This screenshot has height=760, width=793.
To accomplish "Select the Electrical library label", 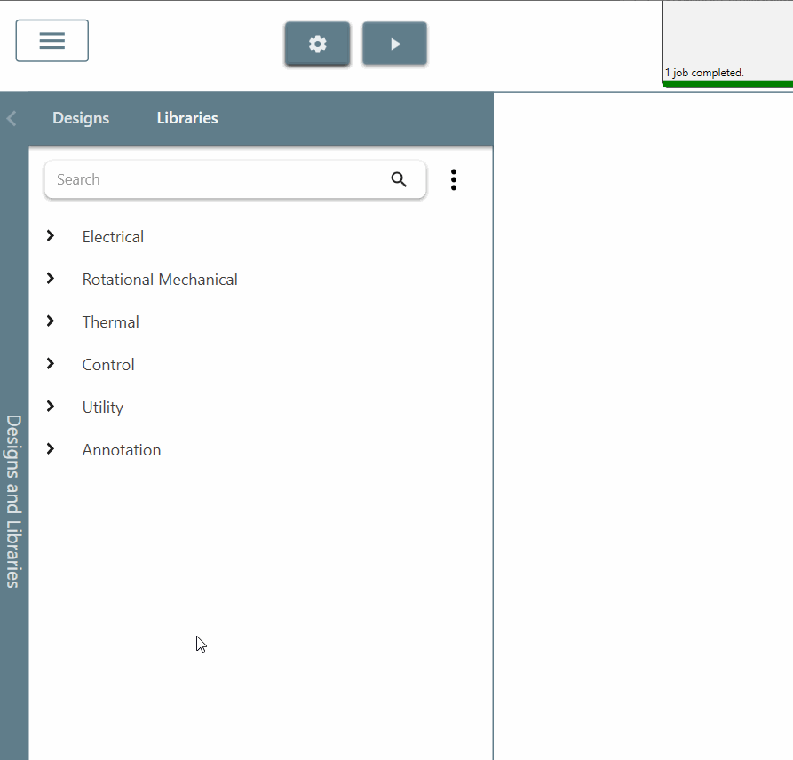I will (113, 237).
